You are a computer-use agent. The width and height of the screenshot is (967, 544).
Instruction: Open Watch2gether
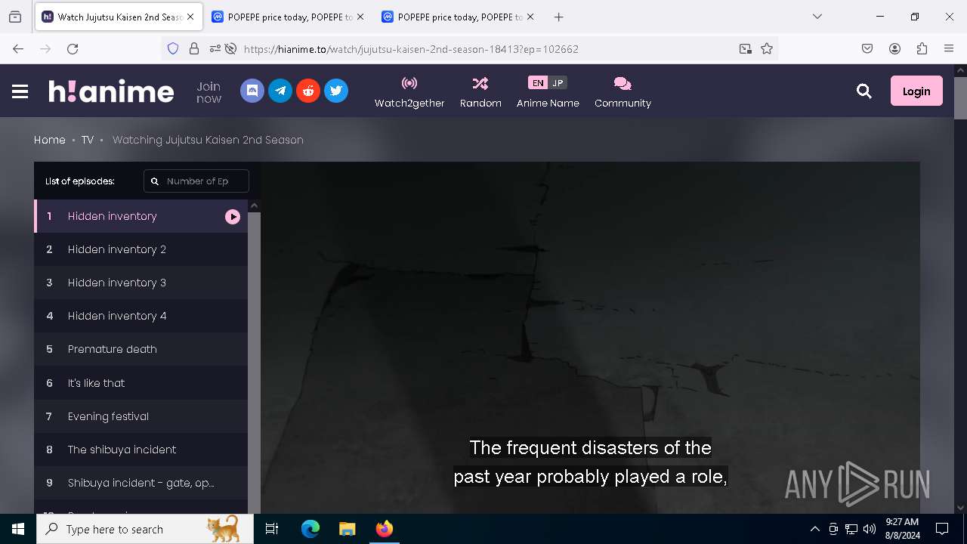[409, 91]
